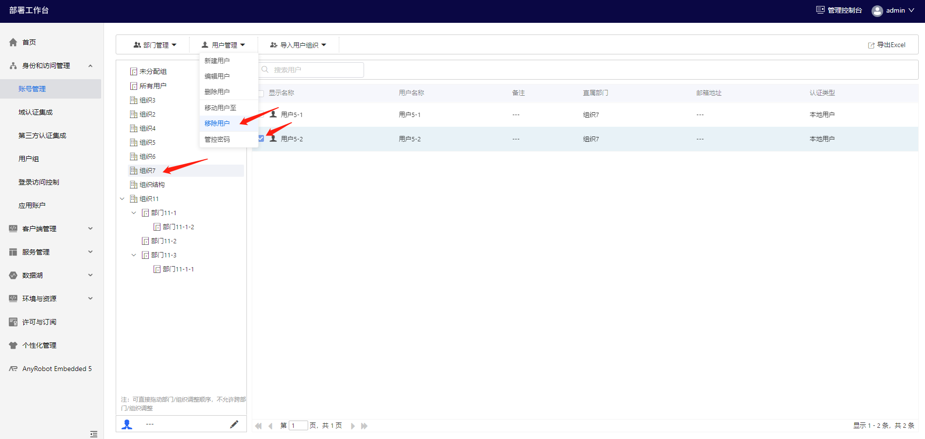Click the 部门11-2 department icon

click(x=145, y=241)
